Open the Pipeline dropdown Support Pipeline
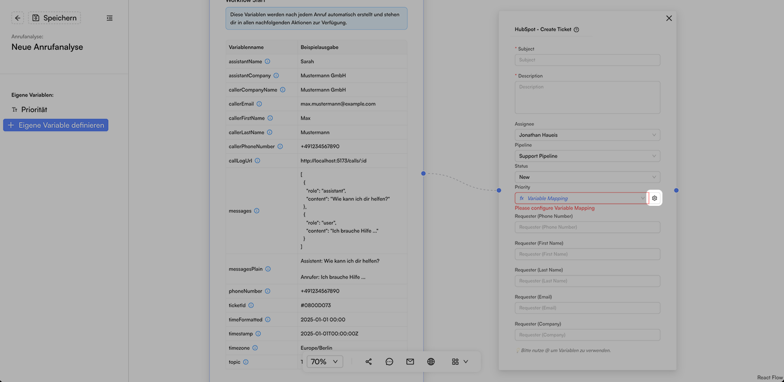This screenshot has height=382, width=784. pos(588,156)
